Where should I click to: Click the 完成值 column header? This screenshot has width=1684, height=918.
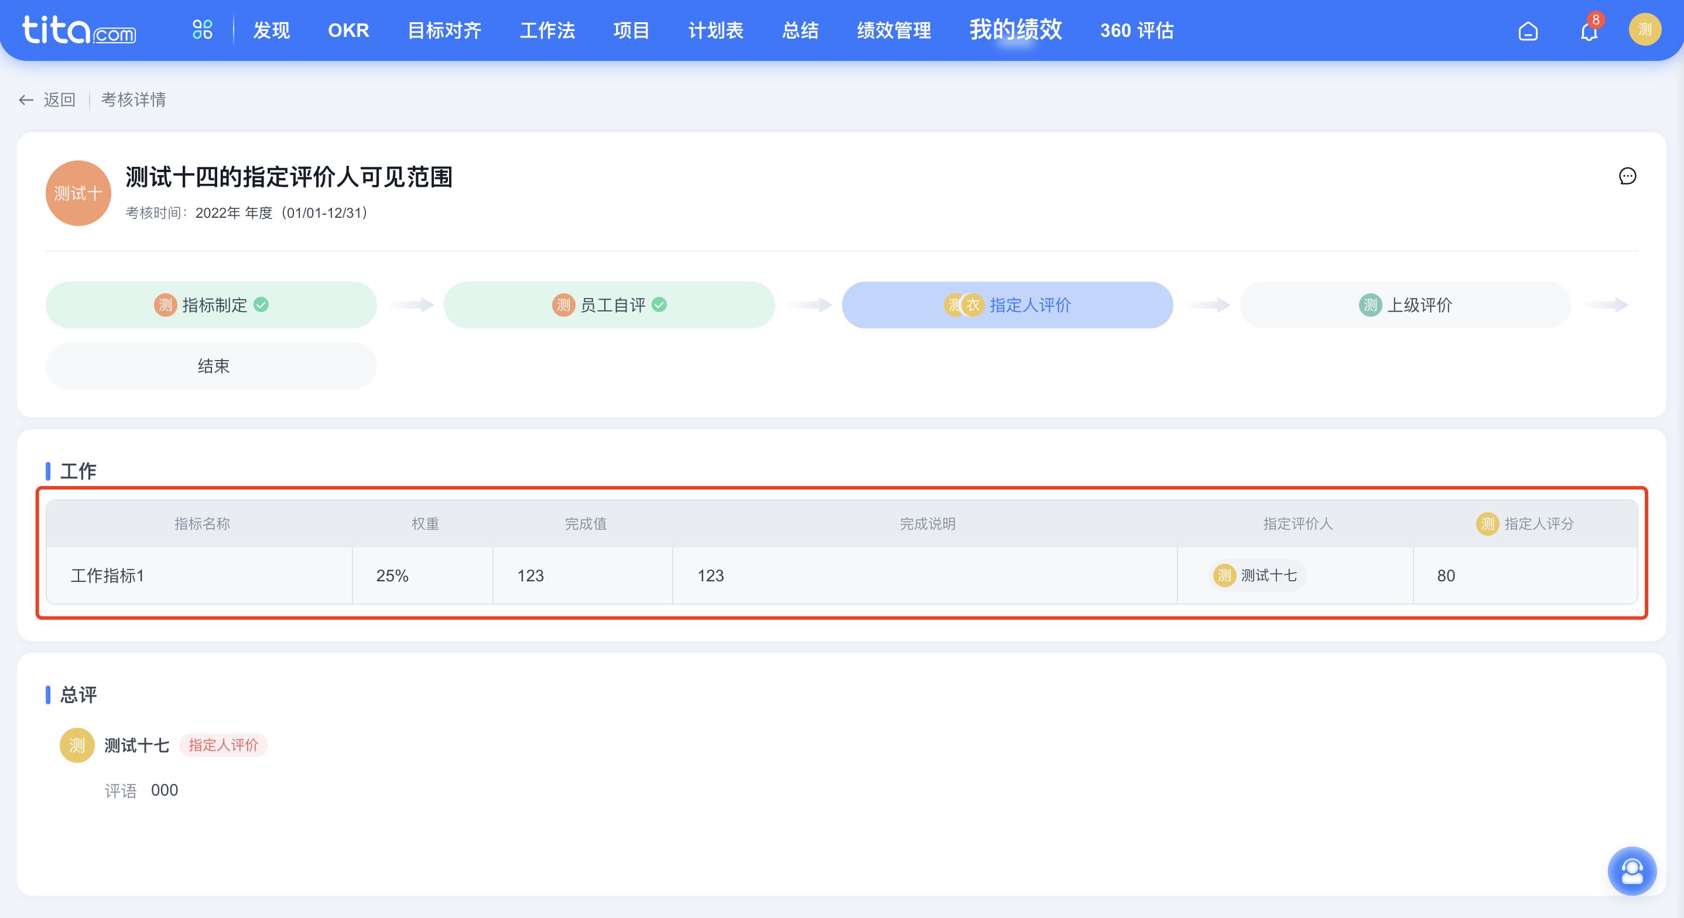(586, 525)
